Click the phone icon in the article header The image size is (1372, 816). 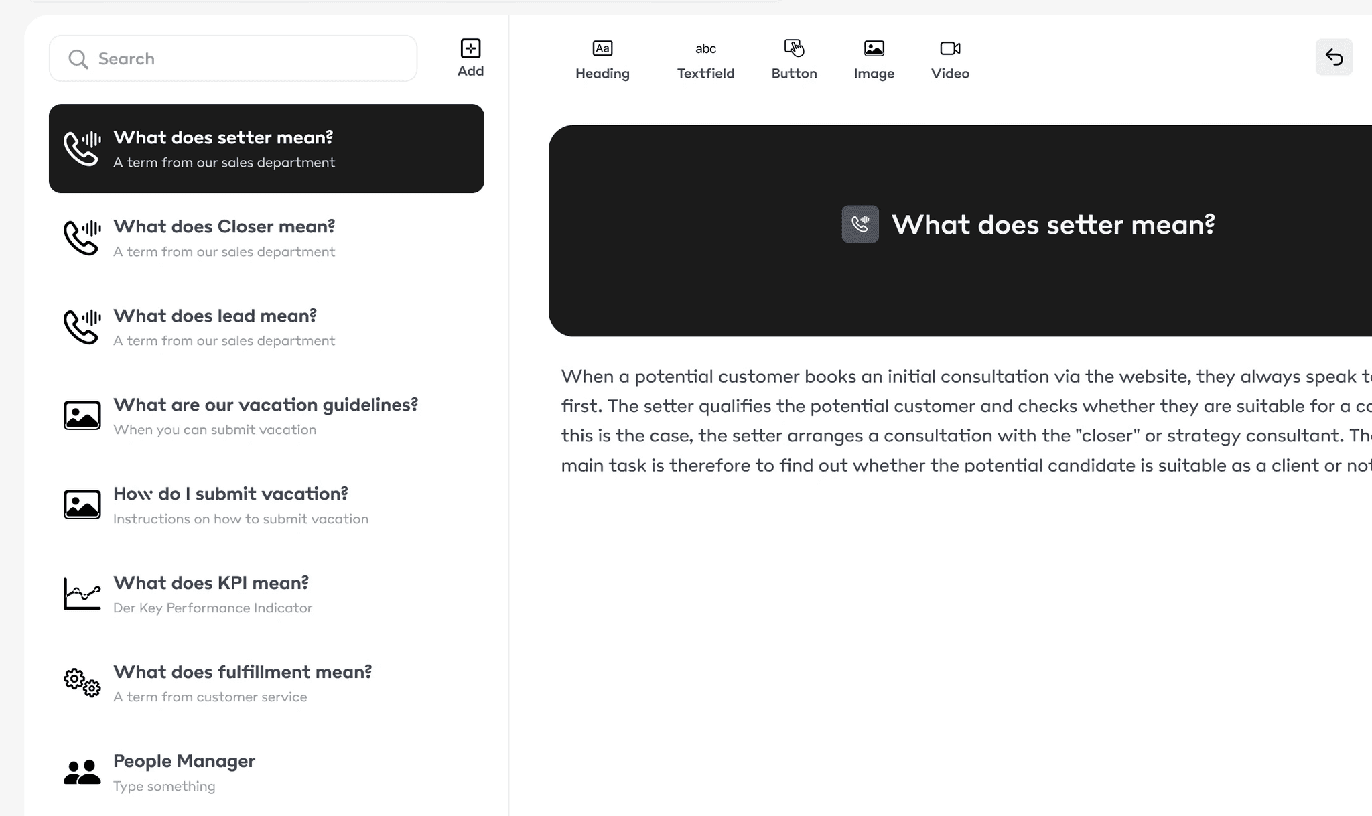click(x=860, y=224)
